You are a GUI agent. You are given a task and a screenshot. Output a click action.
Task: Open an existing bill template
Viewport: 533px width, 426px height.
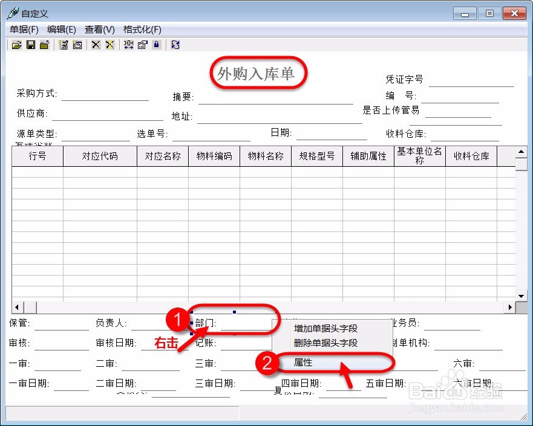click(16, 44)
